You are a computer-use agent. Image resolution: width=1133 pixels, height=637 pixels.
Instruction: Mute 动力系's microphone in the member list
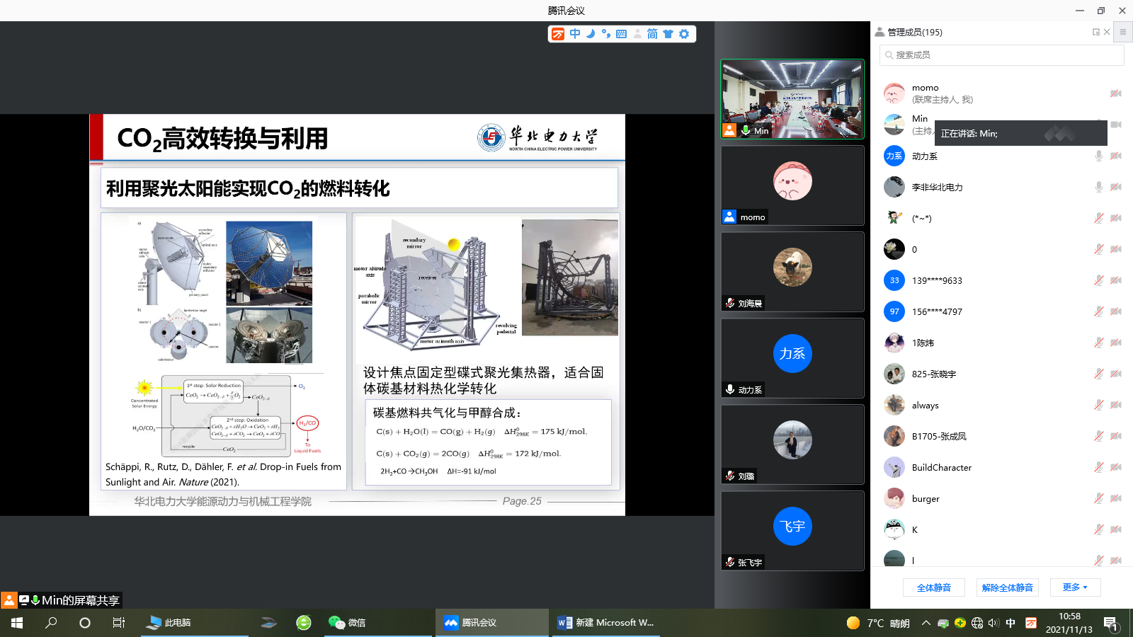pos(1098,156)
